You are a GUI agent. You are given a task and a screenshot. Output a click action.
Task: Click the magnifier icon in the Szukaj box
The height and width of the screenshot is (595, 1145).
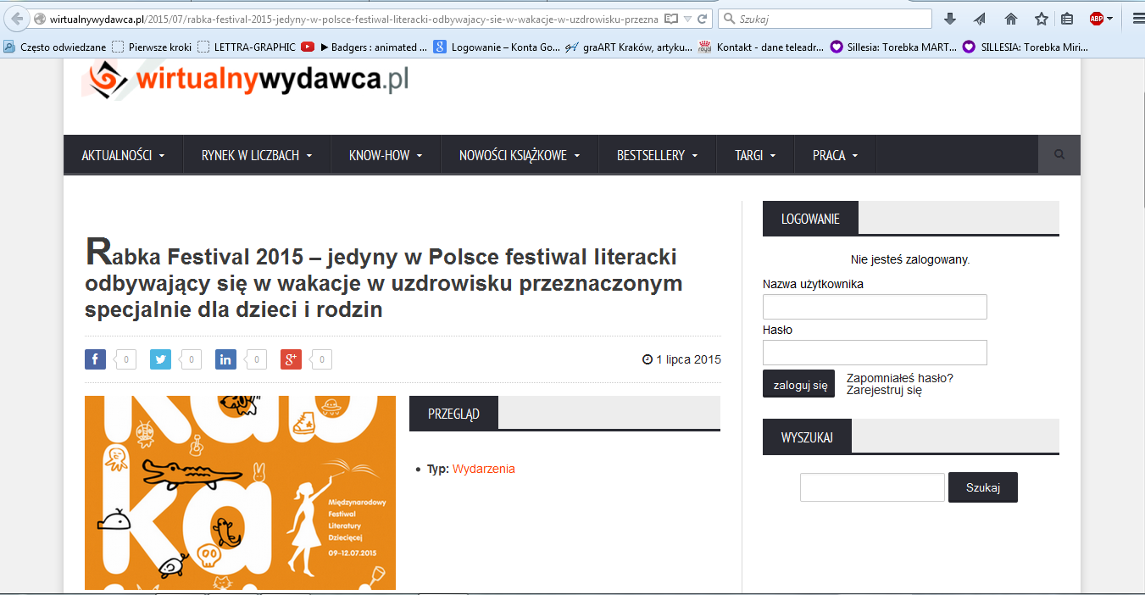tap(729, 19)
